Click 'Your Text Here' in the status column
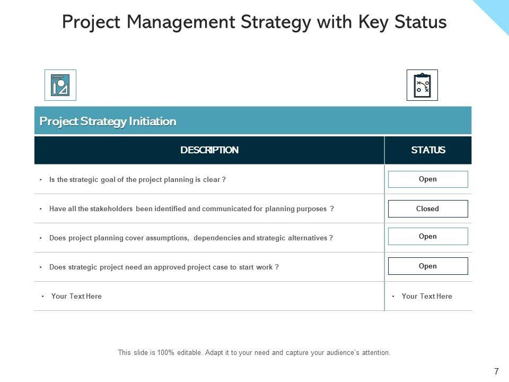This screenshot has height=382, width=509. (427, 297)
